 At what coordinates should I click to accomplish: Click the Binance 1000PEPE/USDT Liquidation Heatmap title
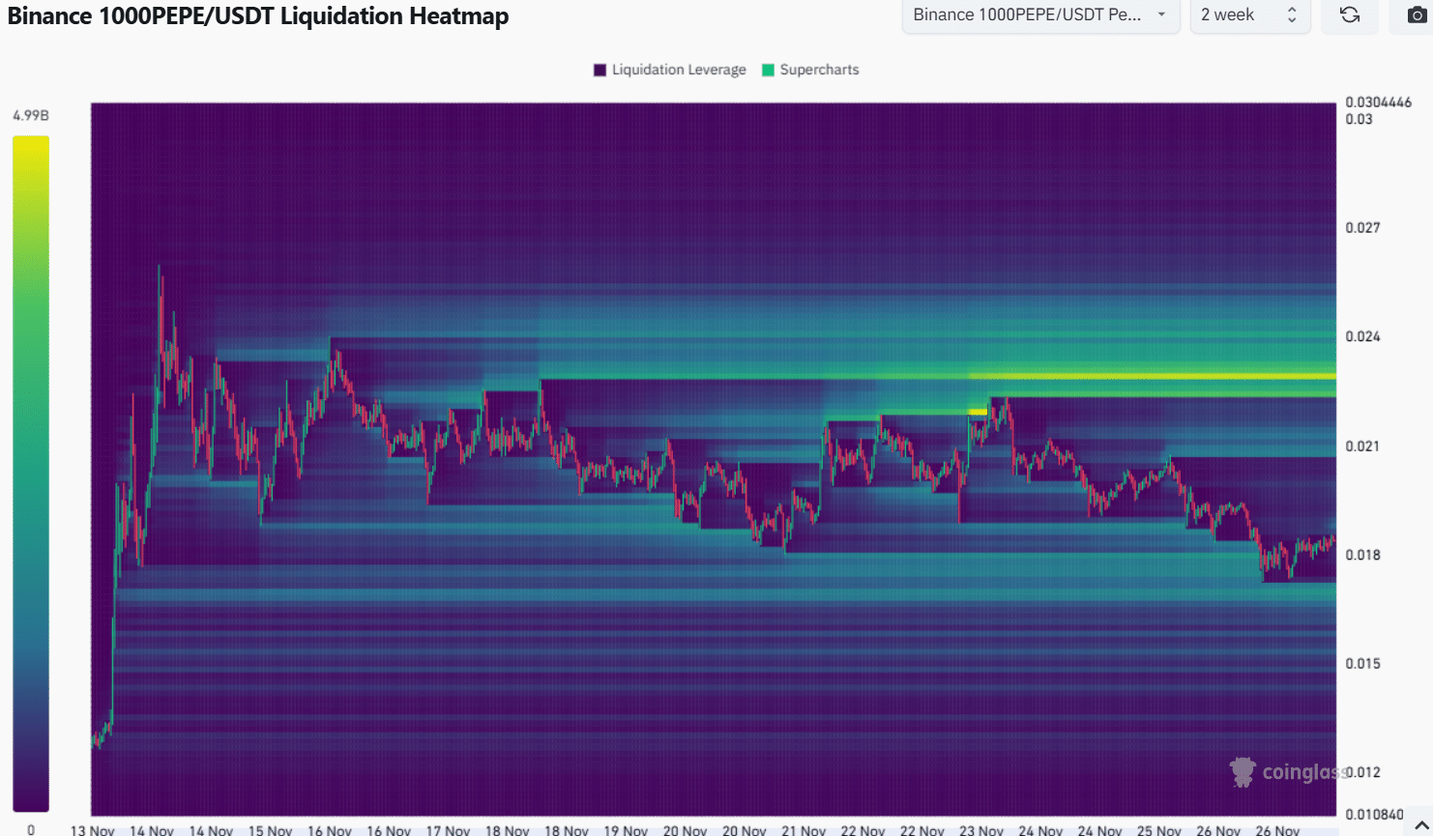tap(258, 15)
